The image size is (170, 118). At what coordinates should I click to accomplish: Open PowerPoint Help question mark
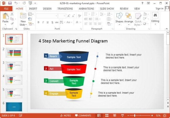142,3
